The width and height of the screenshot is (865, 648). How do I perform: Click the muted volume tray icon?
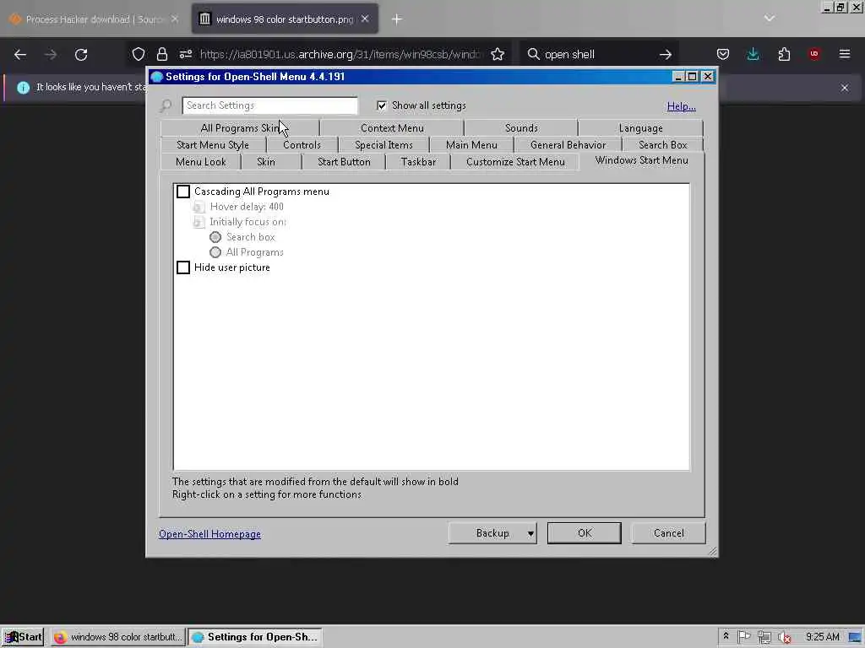(x=785, y=637)
